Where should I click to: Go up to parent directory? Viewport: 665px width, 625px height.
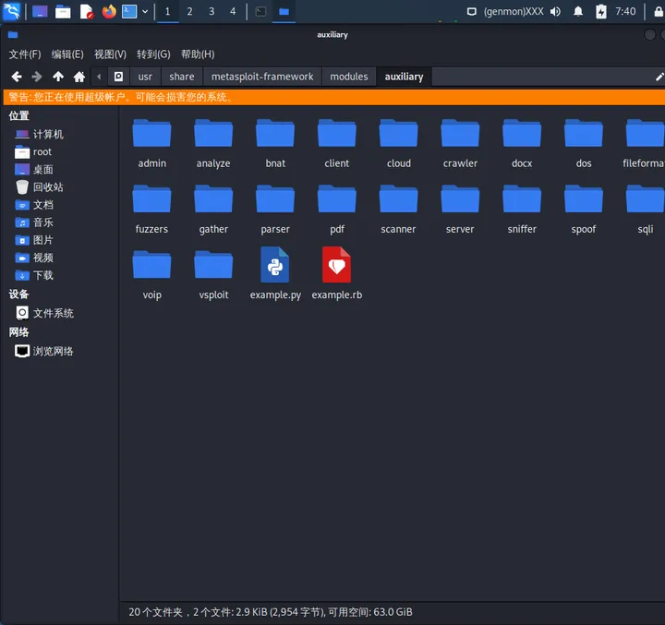pos(58,77)
